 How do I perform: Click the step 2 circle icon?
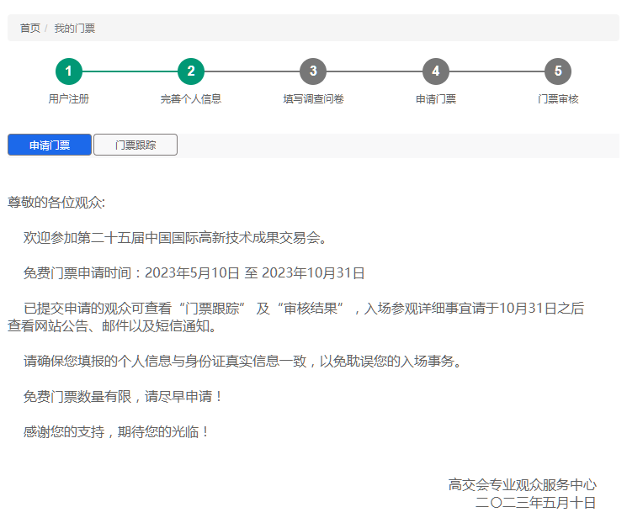(x=191, y=71)
